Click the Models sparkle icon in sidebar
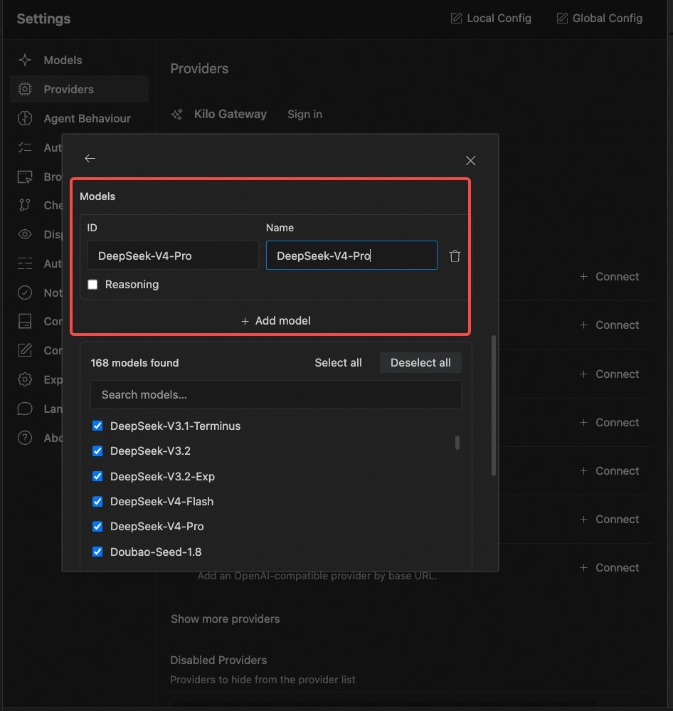This screenshot has width=673, height=711. click(25, 60)
